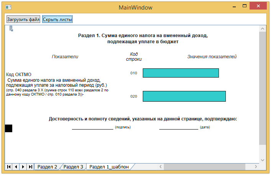Click the vertical scrollbar thumb
The height and width of the screenshot is (175, 271).
coord(263,88)
